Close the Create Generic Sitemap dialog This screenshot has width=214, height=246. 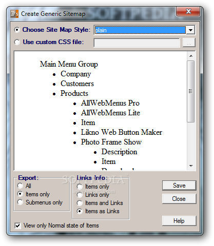[188, 11]
